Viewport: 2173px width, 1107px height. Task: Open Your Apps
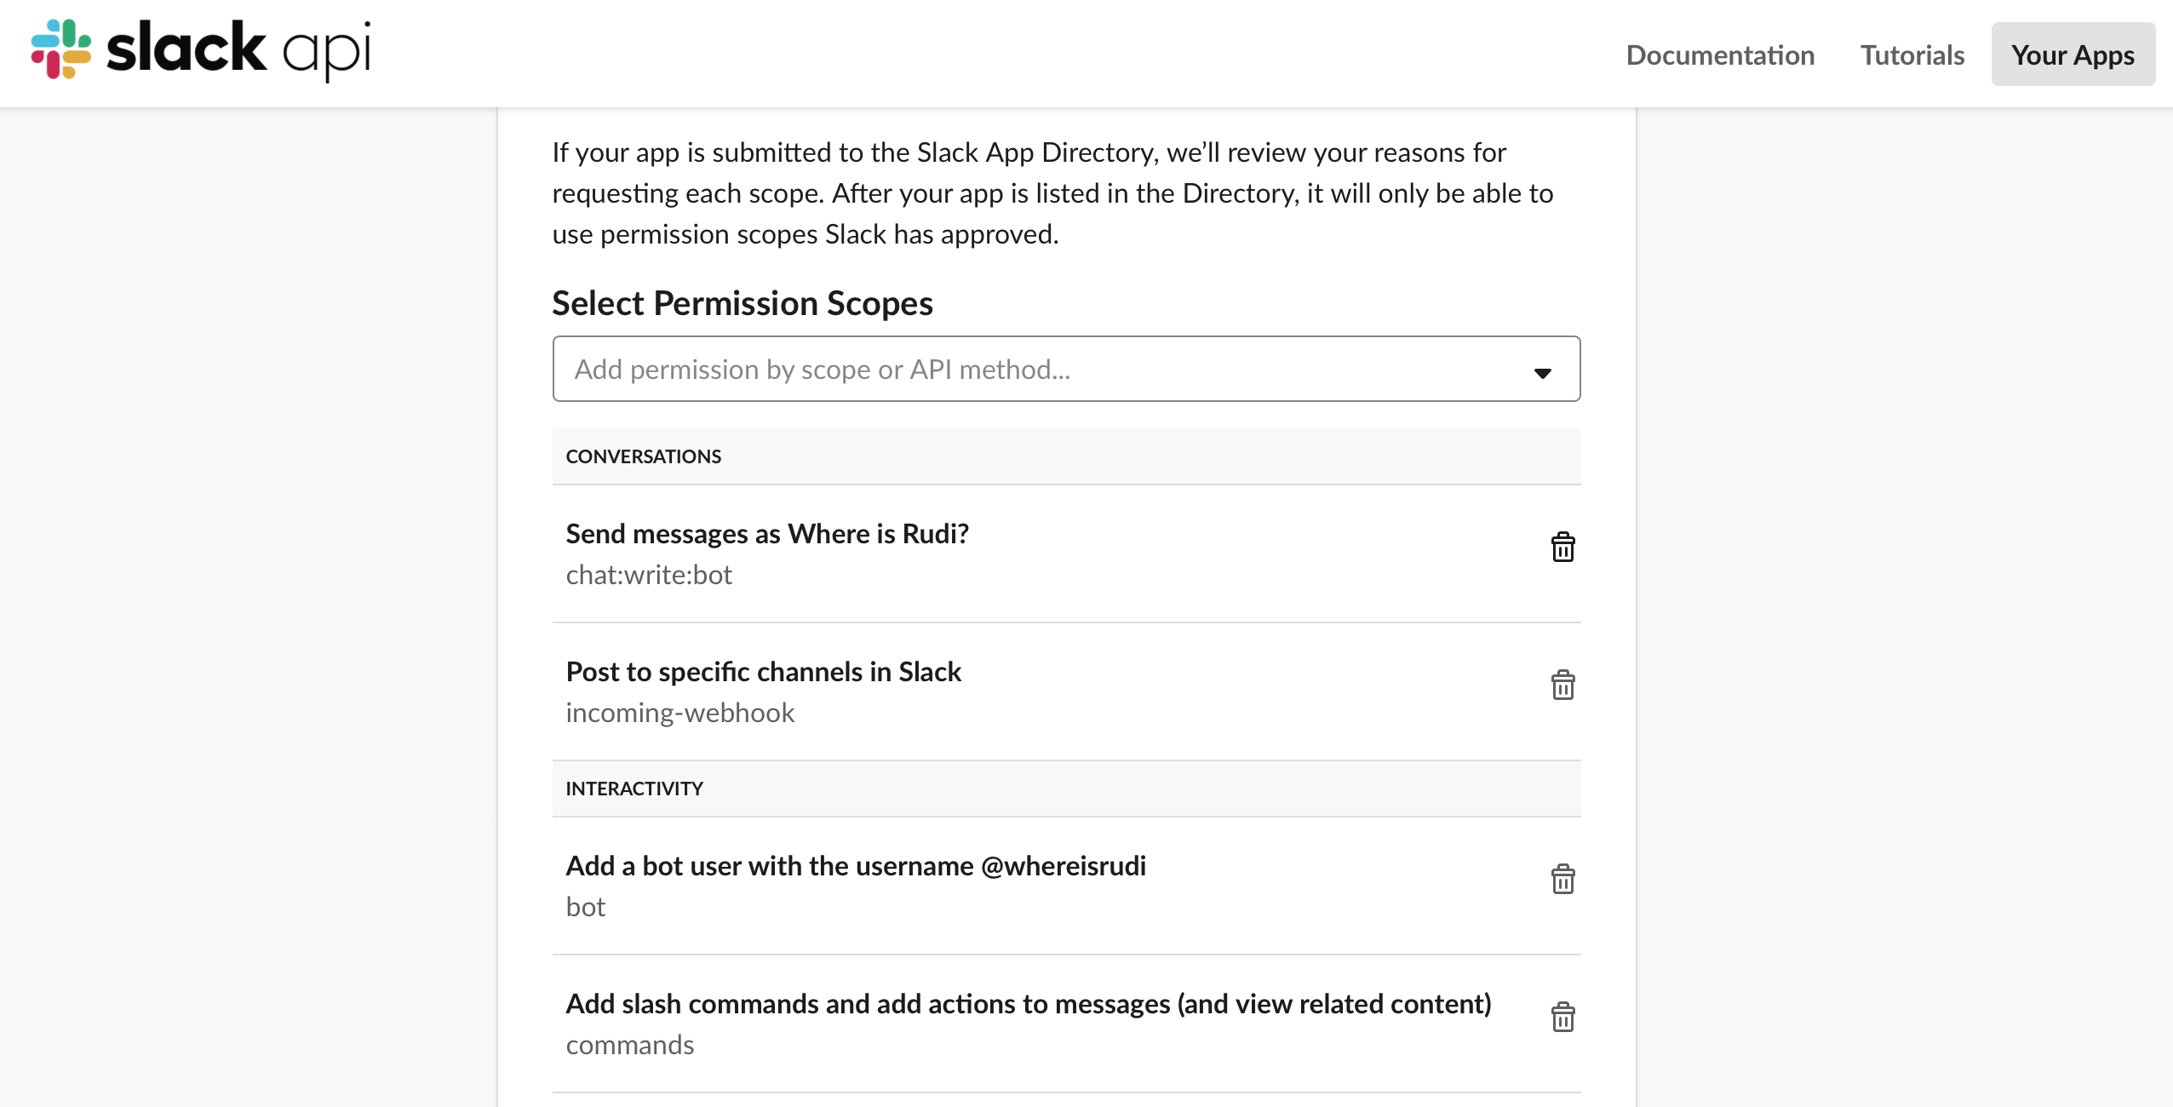click(2073, 55)
